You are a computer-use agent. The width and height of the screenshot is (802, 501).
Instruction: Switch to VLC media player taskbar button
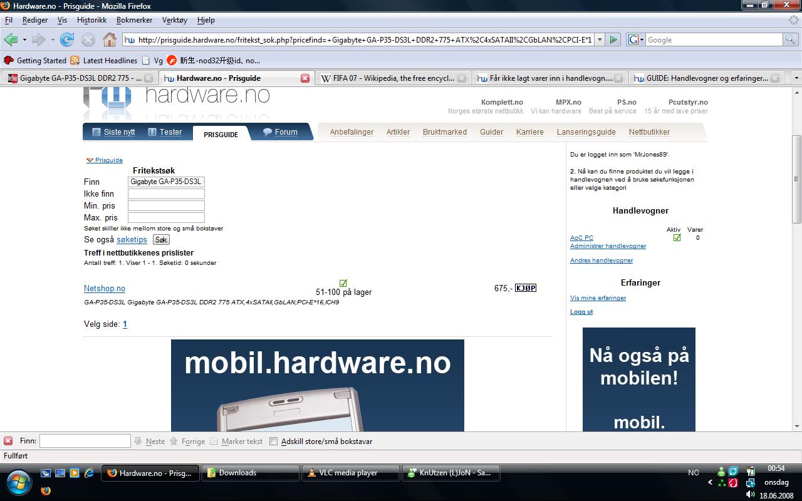(x=351, y=473)
